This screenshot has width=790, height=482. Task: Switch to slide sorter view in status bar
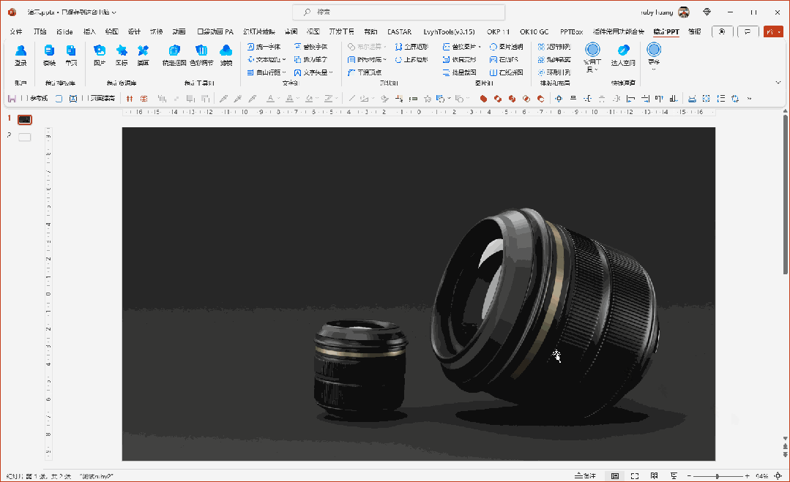pos(634,476)
